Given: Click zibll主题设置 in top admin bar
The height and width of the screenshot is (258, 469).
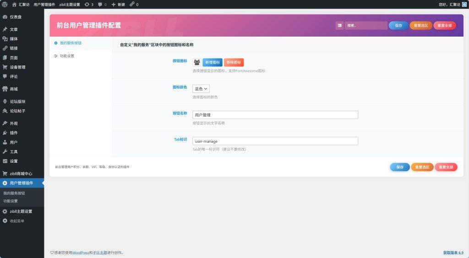Looking at the screenshot, I should click(x=70, y=5).
